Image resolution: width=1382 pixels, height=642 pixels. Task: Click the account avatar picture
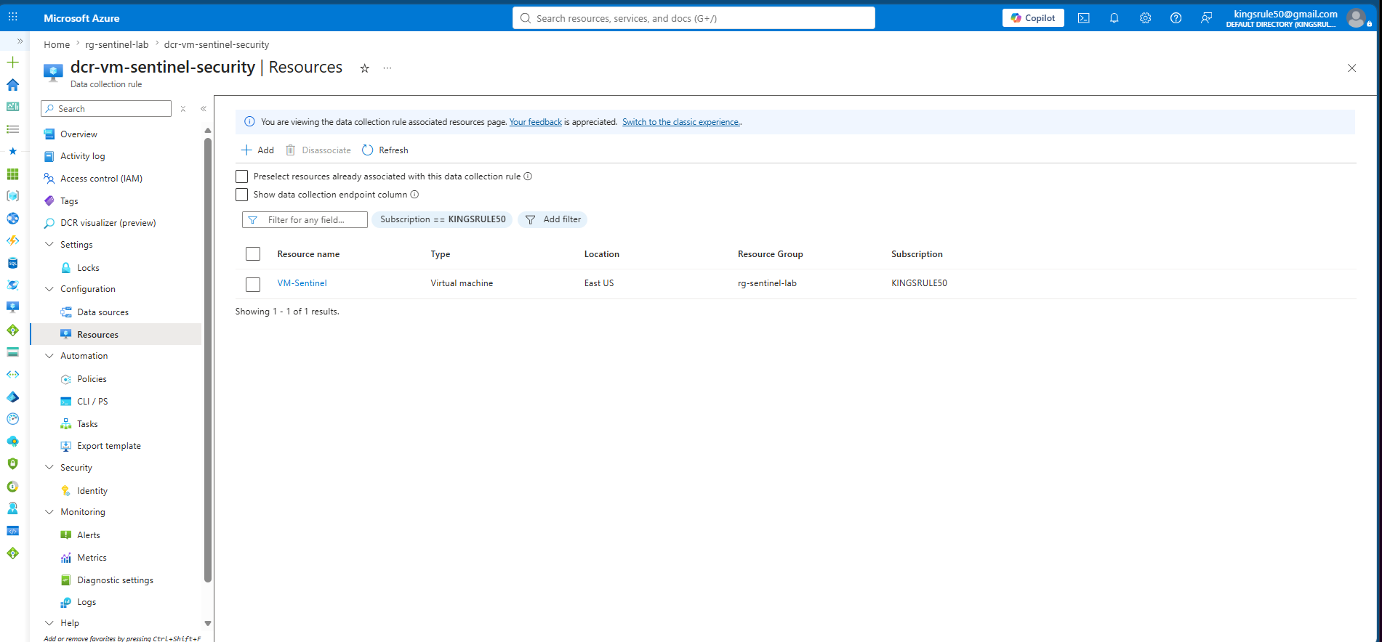pyautogui.click(x=1356, y=18)
